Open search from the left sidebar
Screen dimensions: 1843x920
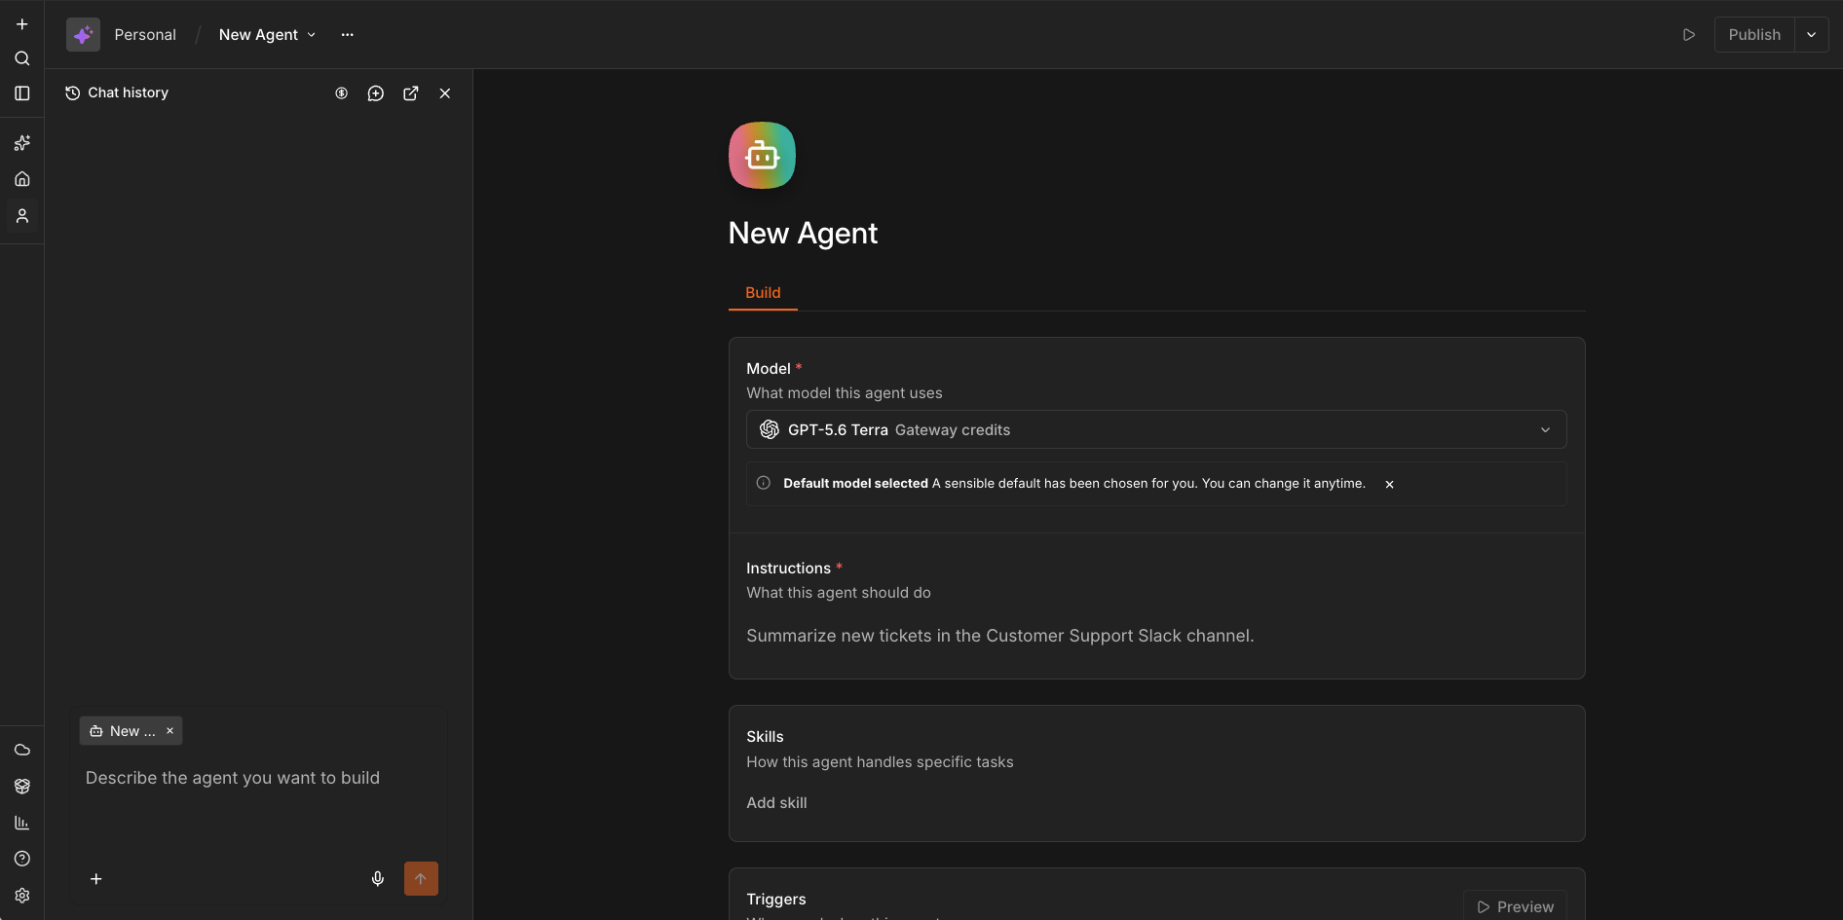tap(22, 58)
